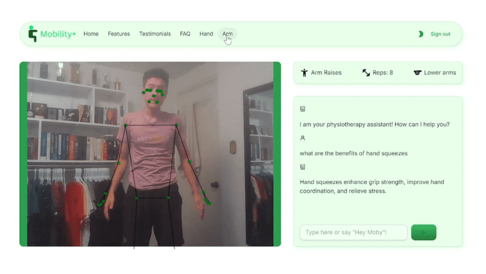Viewport: 486px width, 274px height.
Task: Click the Mobility+ logo icon
Action: coord(32,34)
